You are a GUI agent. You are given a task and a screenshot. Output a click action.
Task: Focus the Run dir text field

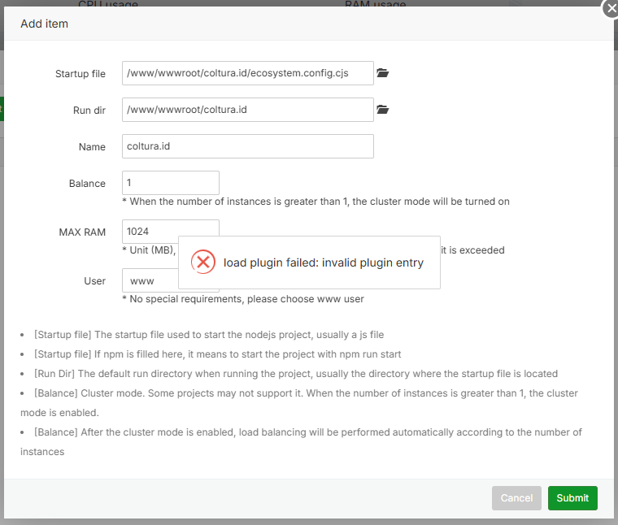247,110
